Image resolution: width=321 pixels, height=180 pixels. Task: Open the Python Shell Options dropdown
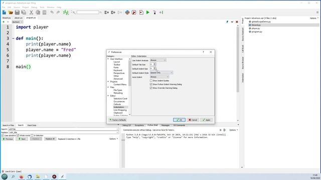233,130
